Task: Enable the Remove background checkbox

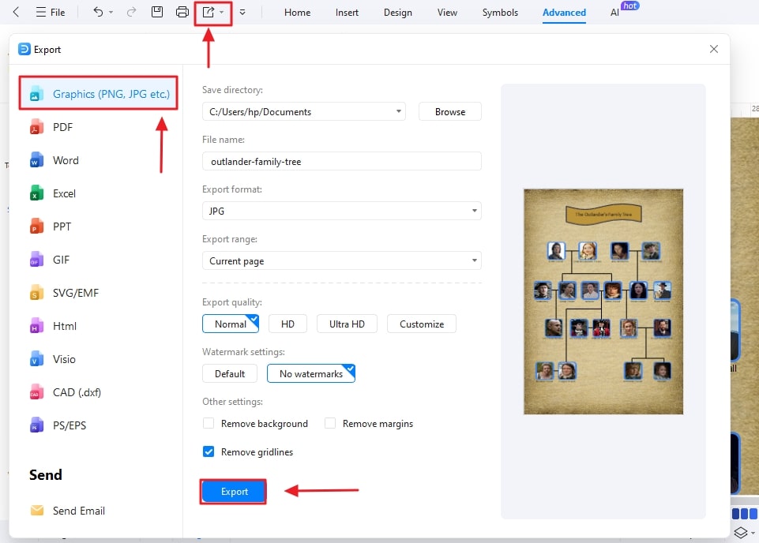Action: [x=209, y=423]
